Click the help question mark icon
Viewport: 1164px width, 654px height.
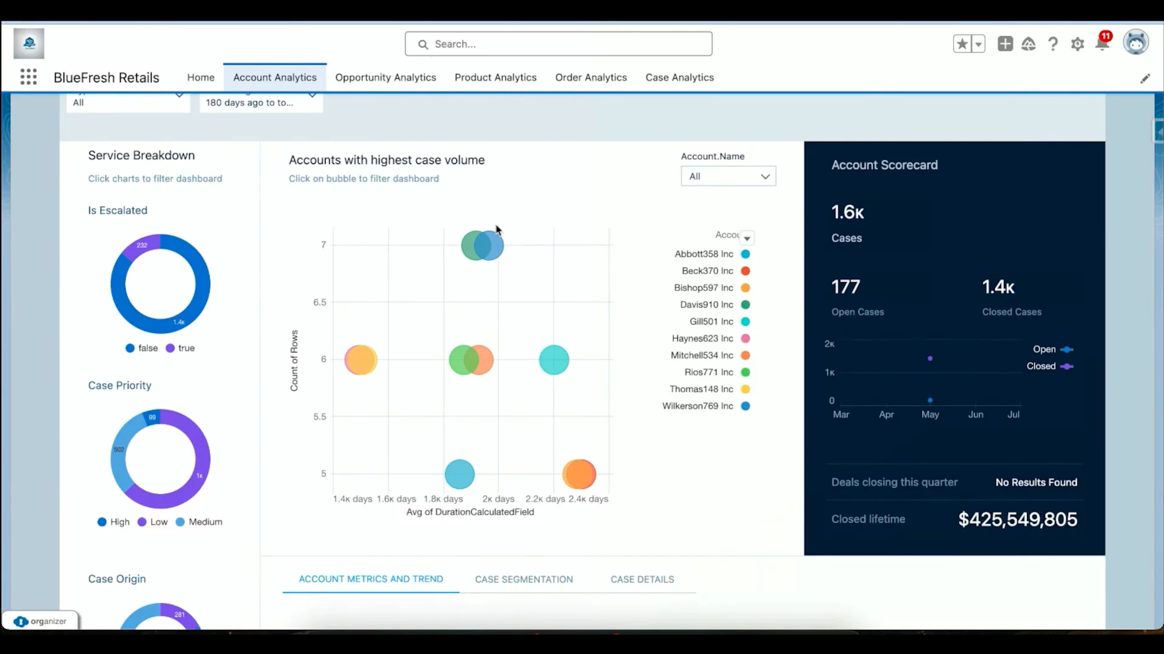pyautogui.click(x=1053, y=44)
